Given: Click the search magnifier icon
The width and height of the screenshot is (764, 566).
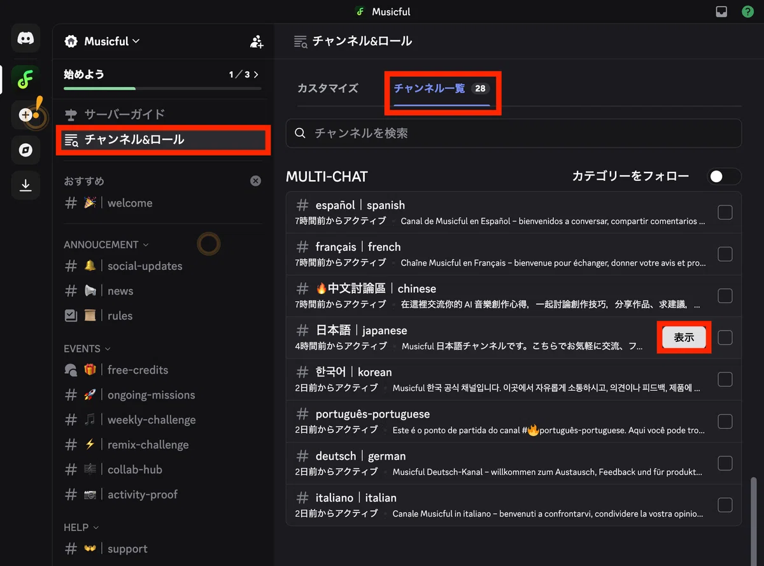Looking at the screenshot, I should click(301, 133).
